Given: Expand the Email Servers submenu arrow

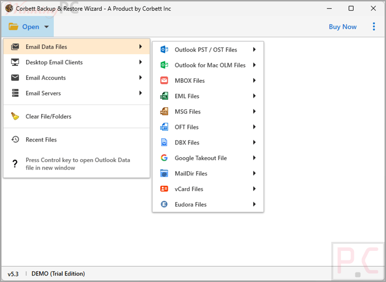Looking at the screenshot, I should [x=141, y=93].
